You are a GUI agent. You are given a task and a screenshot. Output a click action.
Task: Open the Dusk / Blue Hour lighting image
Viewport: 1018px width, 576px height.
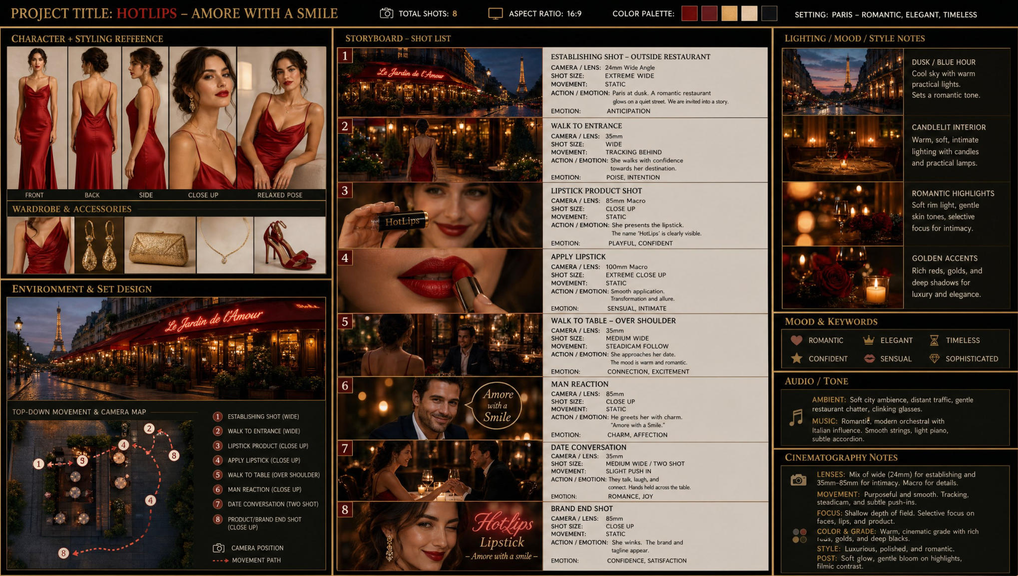[x=843, y=82]
